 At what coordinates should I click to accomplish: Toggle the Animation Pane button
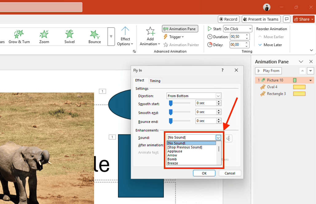(180, 29)
